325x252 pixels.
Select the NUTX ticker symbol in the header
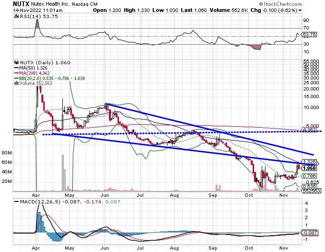(x=21, y=4)
